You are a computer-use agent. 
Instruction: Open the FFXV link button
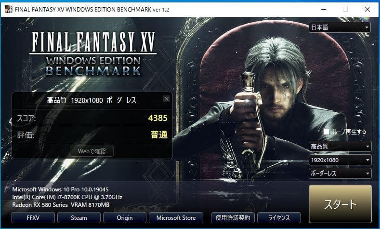point(34,218)
